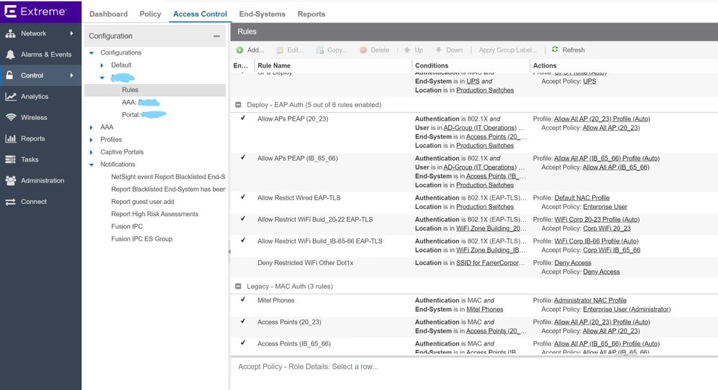Open the Policy tab

[150, 14]
